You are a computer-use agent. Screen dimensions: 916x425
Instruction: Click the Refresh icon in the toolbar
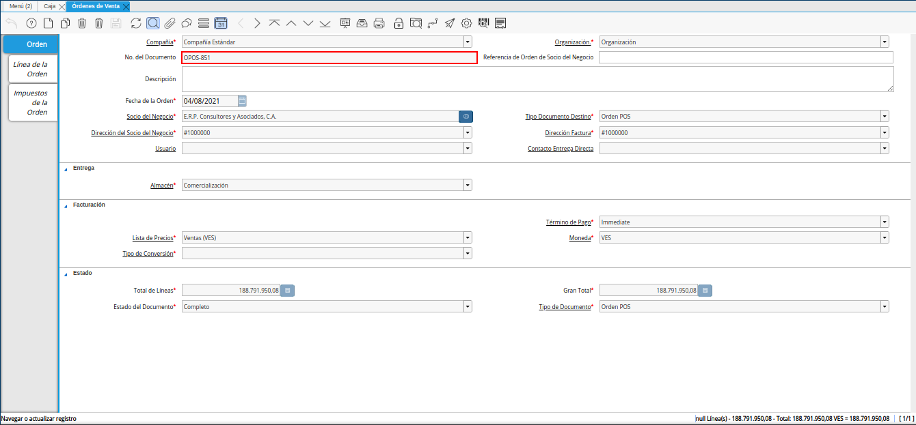point(136,23)
